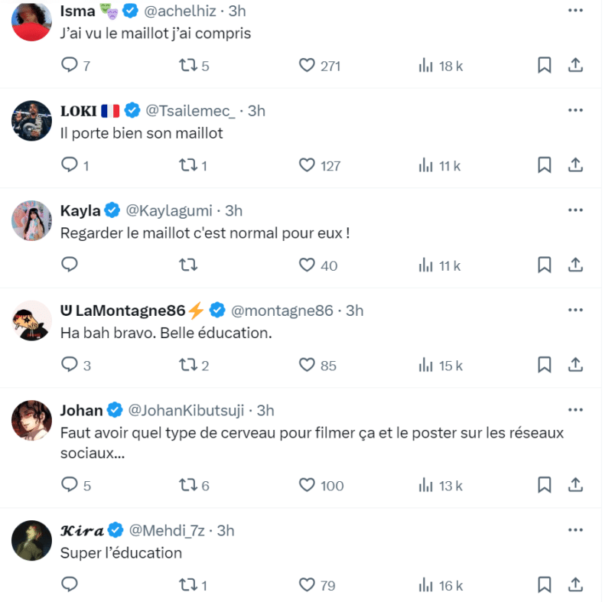Image resolution: width=612 pixels, height=602 pixels.
Task: Repost Isma's tweet with 5 reposts
Action: click(187, 66)
